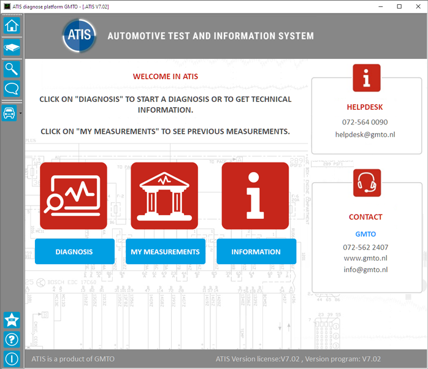This screenshot has height=369, width=428.
Task: Click the large red Diagnosis tile
Action: [x=74, y=196]
